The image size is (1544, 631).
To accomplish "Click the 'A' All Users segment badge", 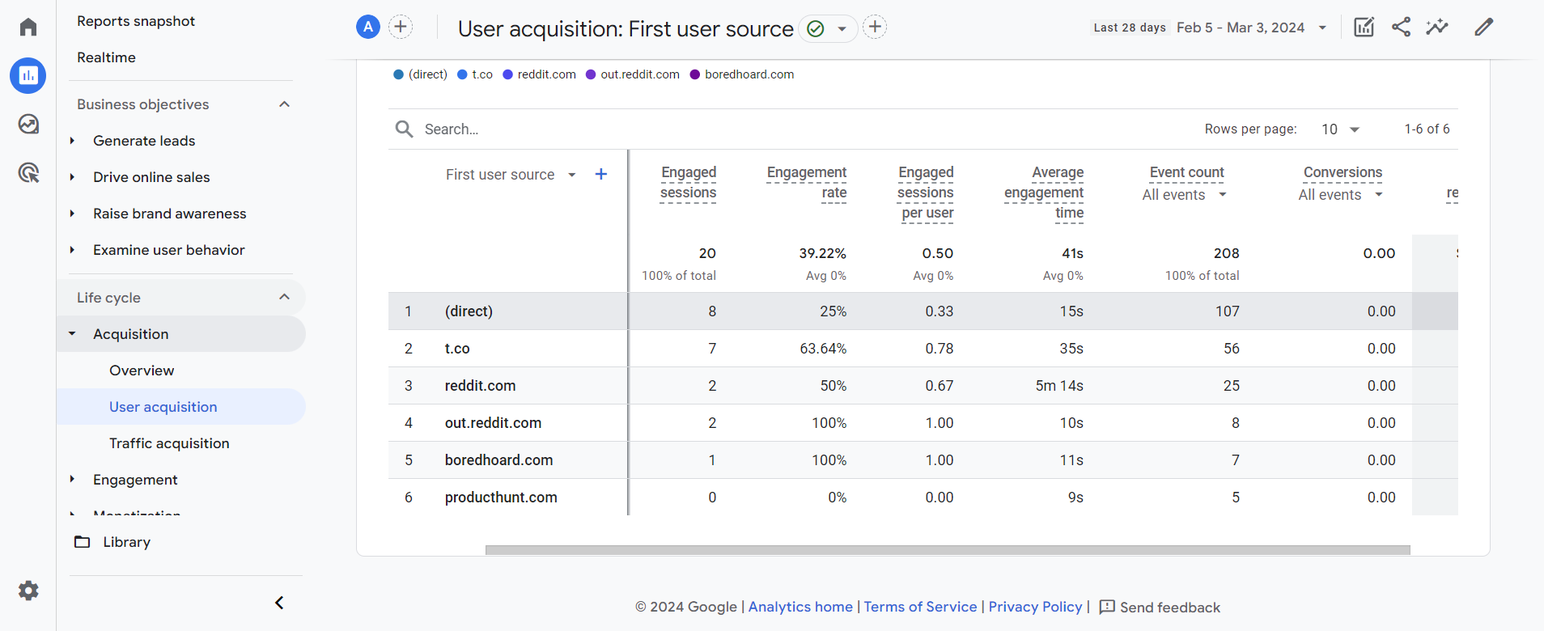I will coord(368,28).
